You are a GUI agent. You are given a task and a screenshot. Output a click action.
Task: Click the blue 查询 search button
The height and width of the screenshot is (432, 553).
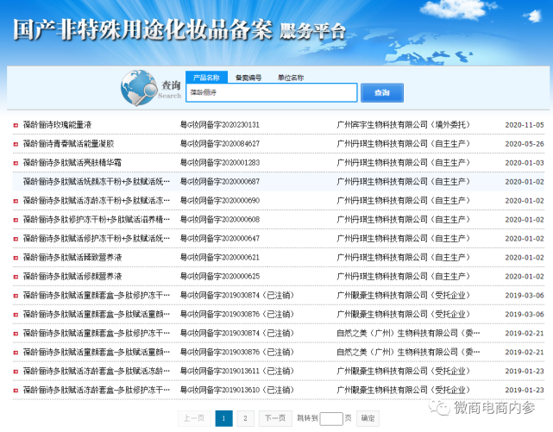[x=382, y=92]
